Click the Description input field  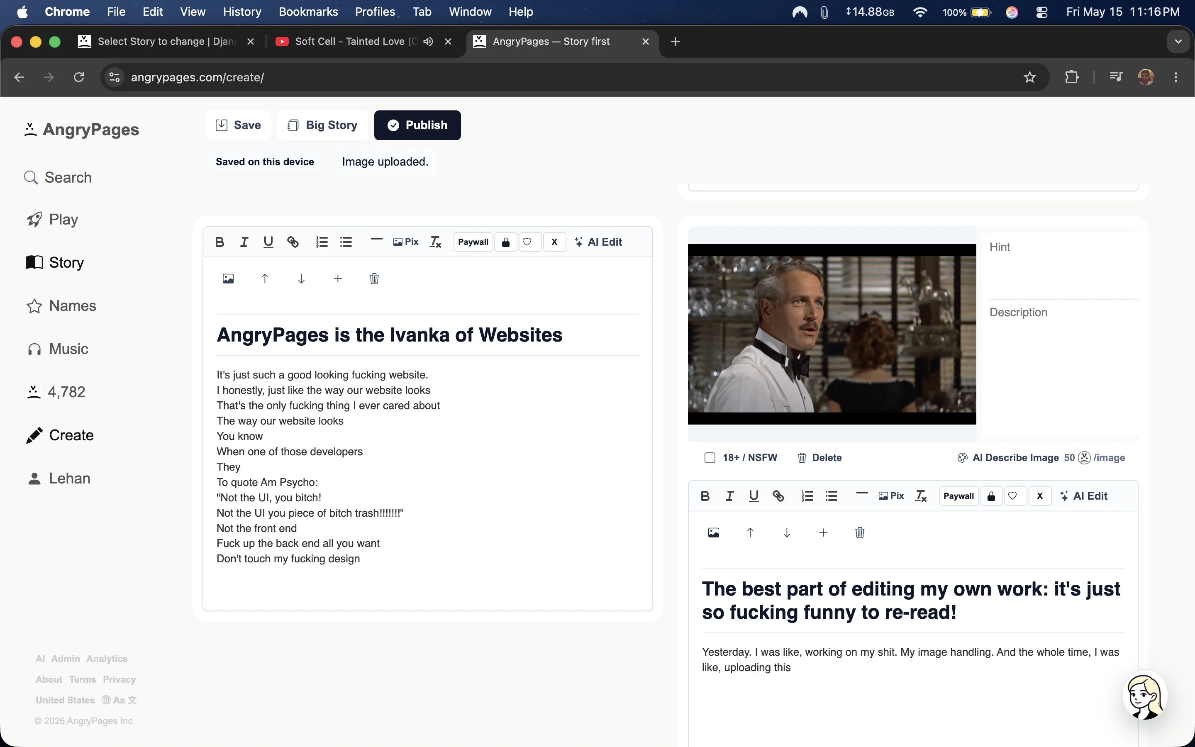[1063, 368]
